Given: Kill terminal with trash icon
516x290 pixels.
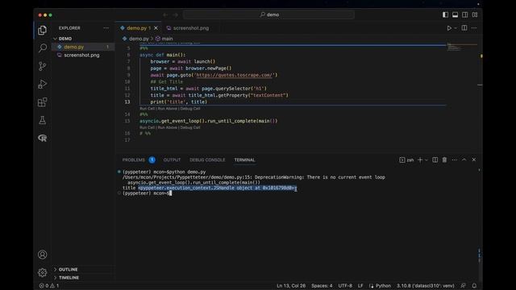Looking at the screenshot, I should coord(444,159).
